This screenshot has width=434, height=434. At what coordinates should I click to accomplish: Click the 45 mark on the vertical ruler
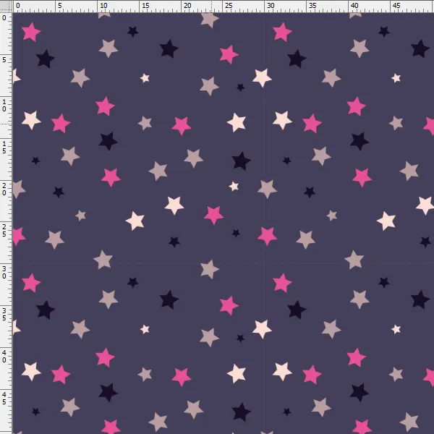(x=4, y=398)
